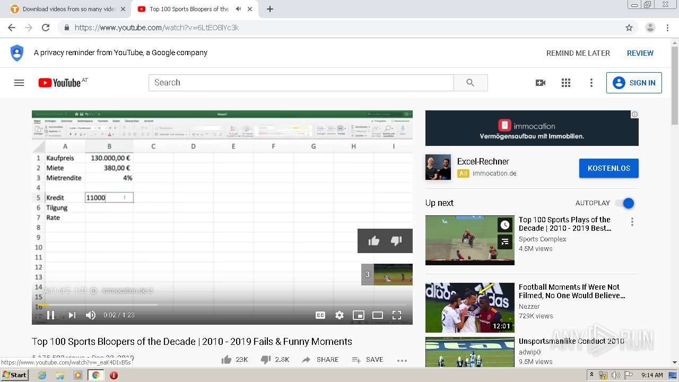Click the address bar URL

pyautogui.click(x=156, y=28)
